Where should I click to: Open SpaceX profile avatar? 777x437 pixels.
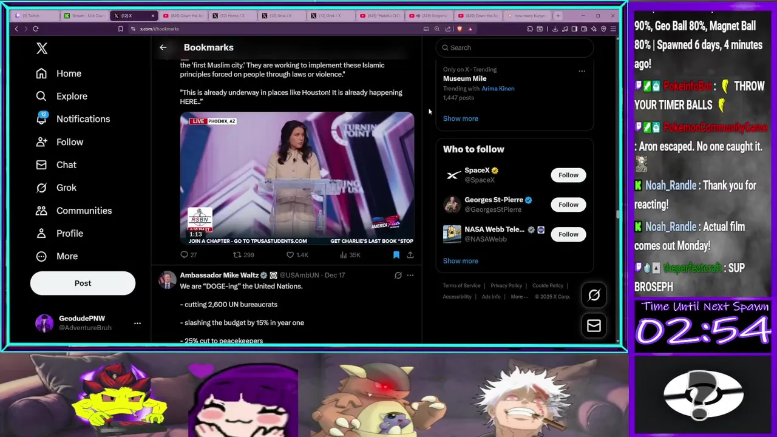pos(452,175)
